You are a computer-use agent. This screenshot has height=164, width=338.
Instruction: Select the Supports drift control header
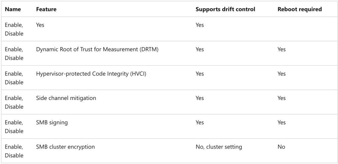click(x=225, y=9)
